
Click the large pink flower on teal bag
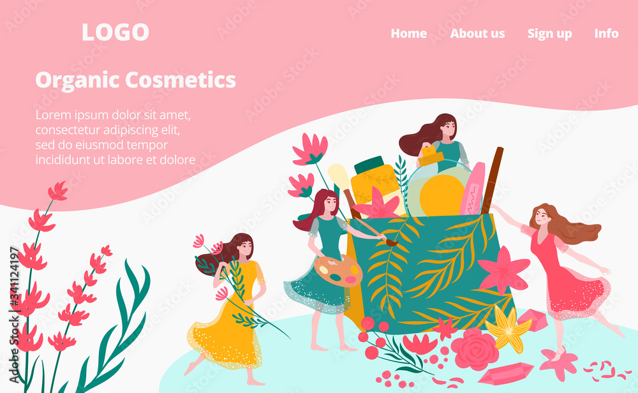click(x=504, y=269)
